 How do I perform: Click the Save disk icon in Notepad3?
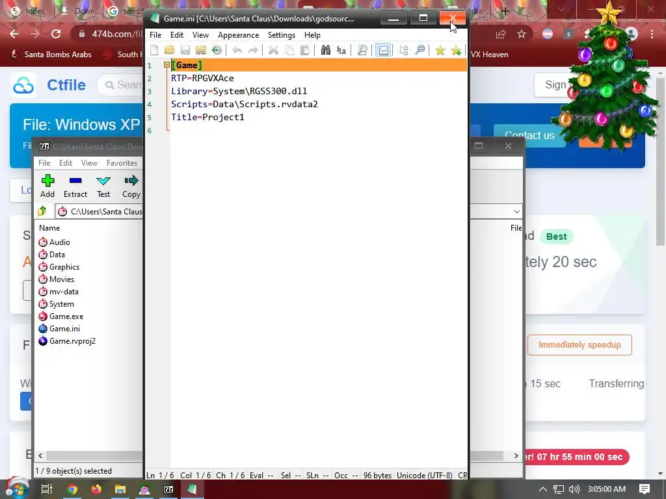[x=185, y=51]
